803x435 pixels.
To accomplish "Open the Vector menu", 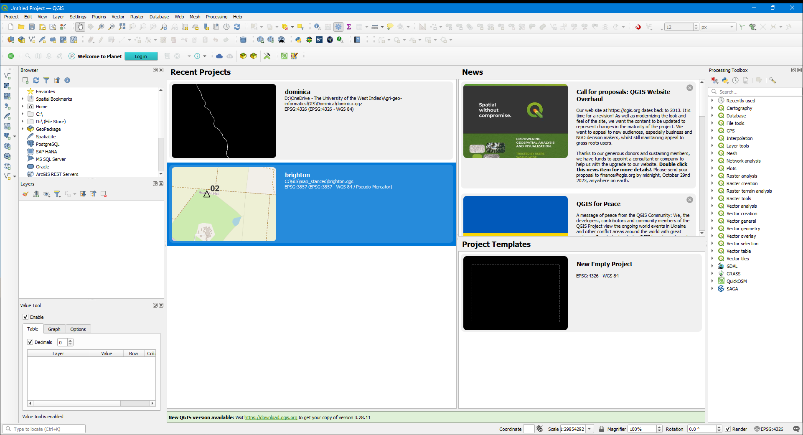I will click(118, 17).
